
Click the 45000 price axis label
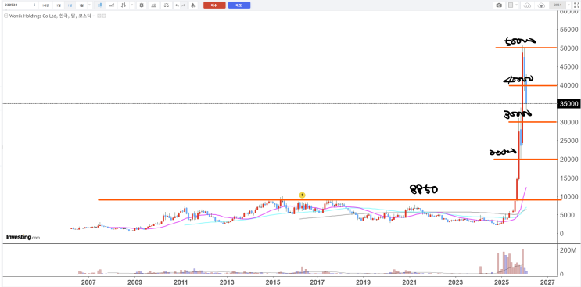568,66
